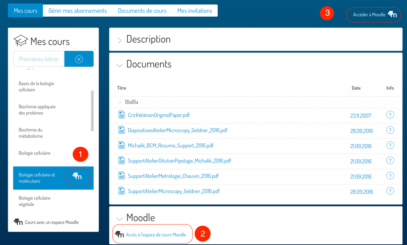Open info for DiapositivesAtelierMicroscopy_Geldner_2016.pdf
The width and height of the screenshot is (407, 245).
pos(390,130)
